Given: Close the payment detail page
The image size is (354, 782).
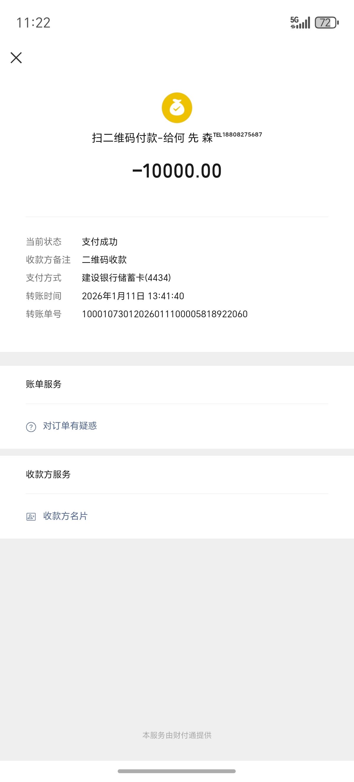Looking at the screenshot, I should (x=16, y=58).
